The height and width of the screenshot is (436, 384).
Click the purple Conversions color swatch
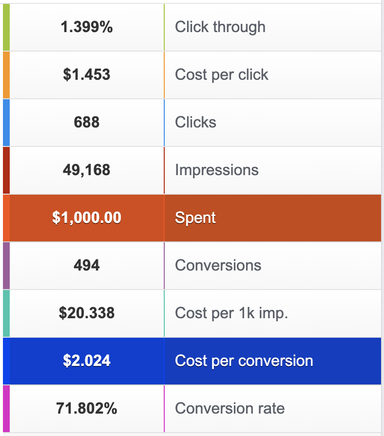(x=6, y=266)
